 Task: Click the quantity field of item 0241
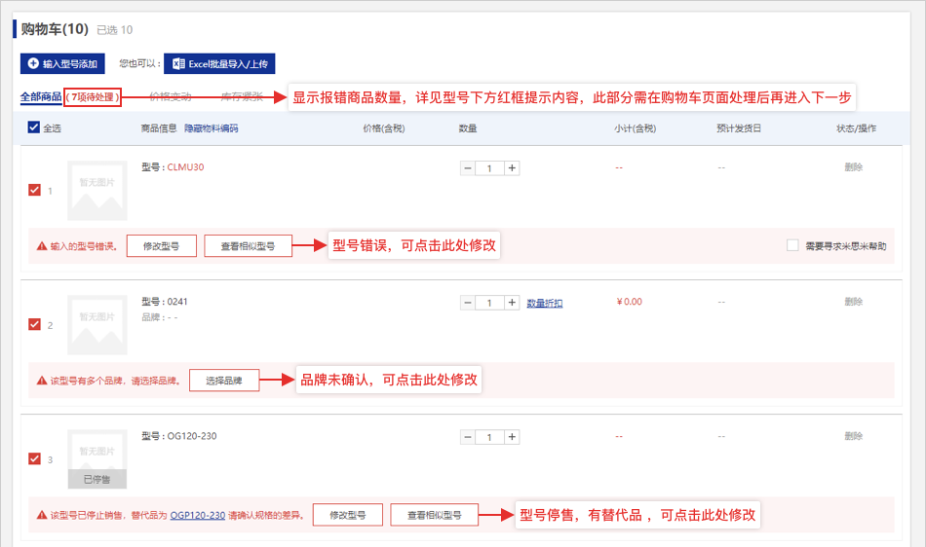tap(489, 303)
